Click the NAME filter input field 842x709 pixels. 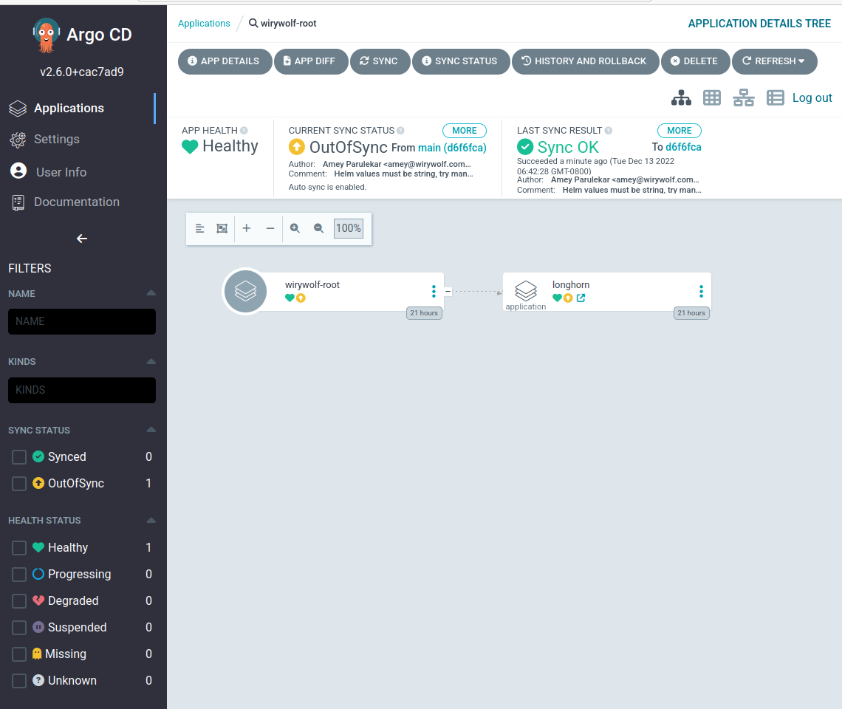pos(81,321)
